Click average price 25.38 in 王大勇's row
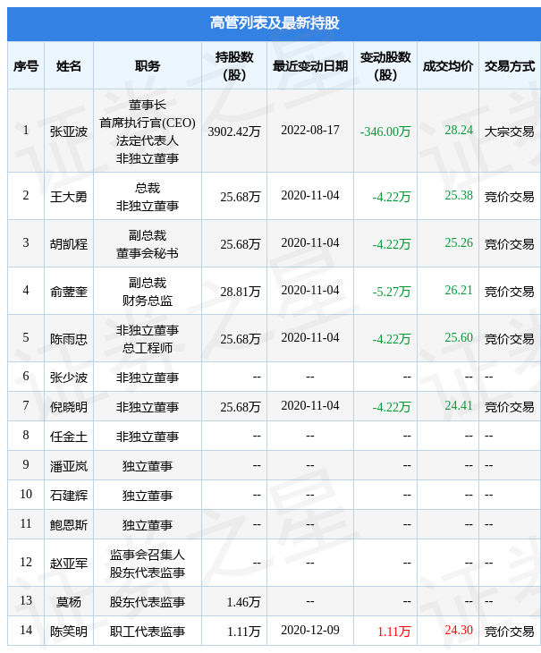This screenshot has width=541, height=653. pos(459,195)
